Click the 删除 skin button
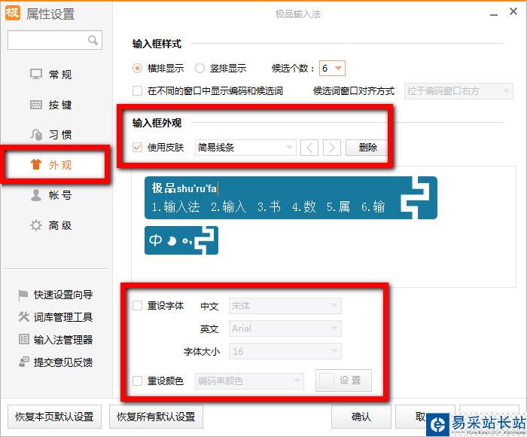527x437 pixels. [x=367, y=148]
